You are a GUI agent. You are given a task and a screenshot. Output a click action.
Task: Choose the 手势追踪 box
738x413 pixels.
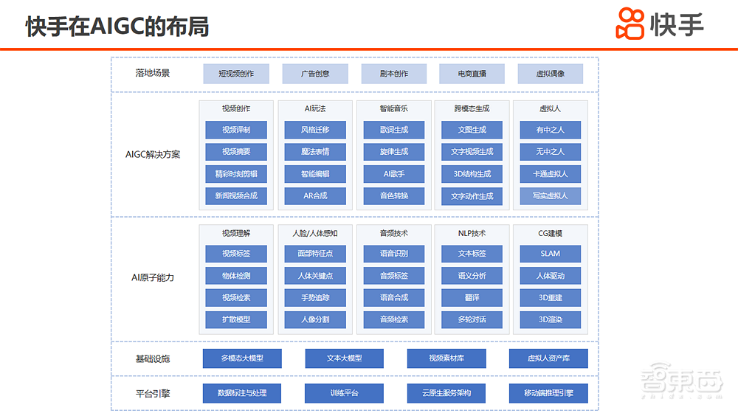point(315,298)
